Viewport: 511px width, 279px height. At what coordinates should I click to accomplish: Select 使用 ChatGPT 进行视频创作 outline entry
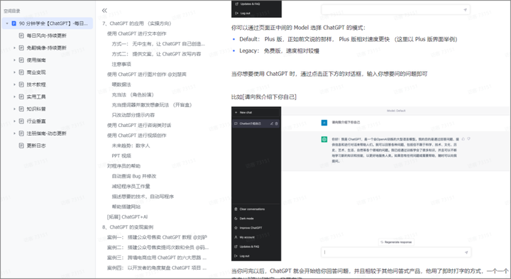click(x=136, y=136)
